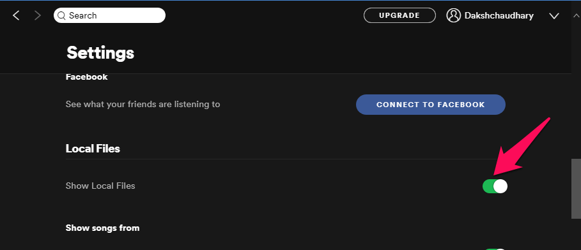Image resolution: width=581 pixels, height=250 pixels.
Task: Toggle the switch below Show songs from
Action: coord(495,249)
